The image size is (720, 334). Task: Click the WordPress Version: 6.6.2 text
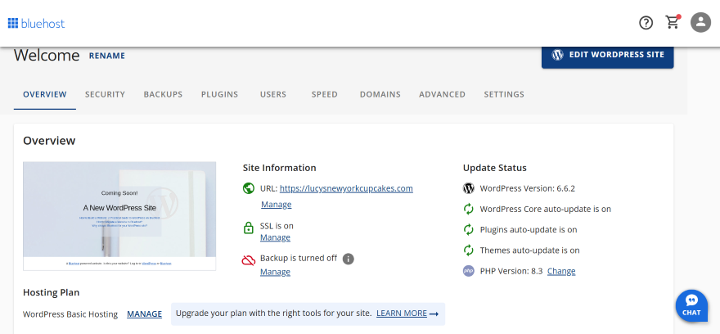[528, 188]
